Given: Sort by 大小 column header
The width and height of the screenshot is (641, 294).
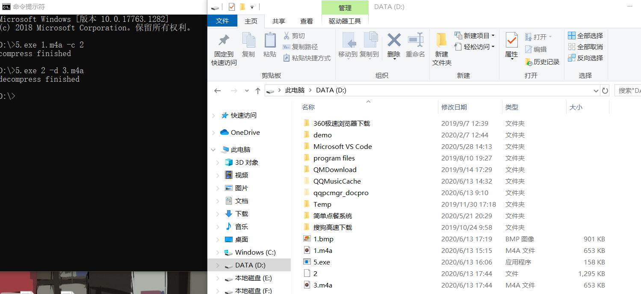Looking at the screenshot, I should (x=576, y=107).
